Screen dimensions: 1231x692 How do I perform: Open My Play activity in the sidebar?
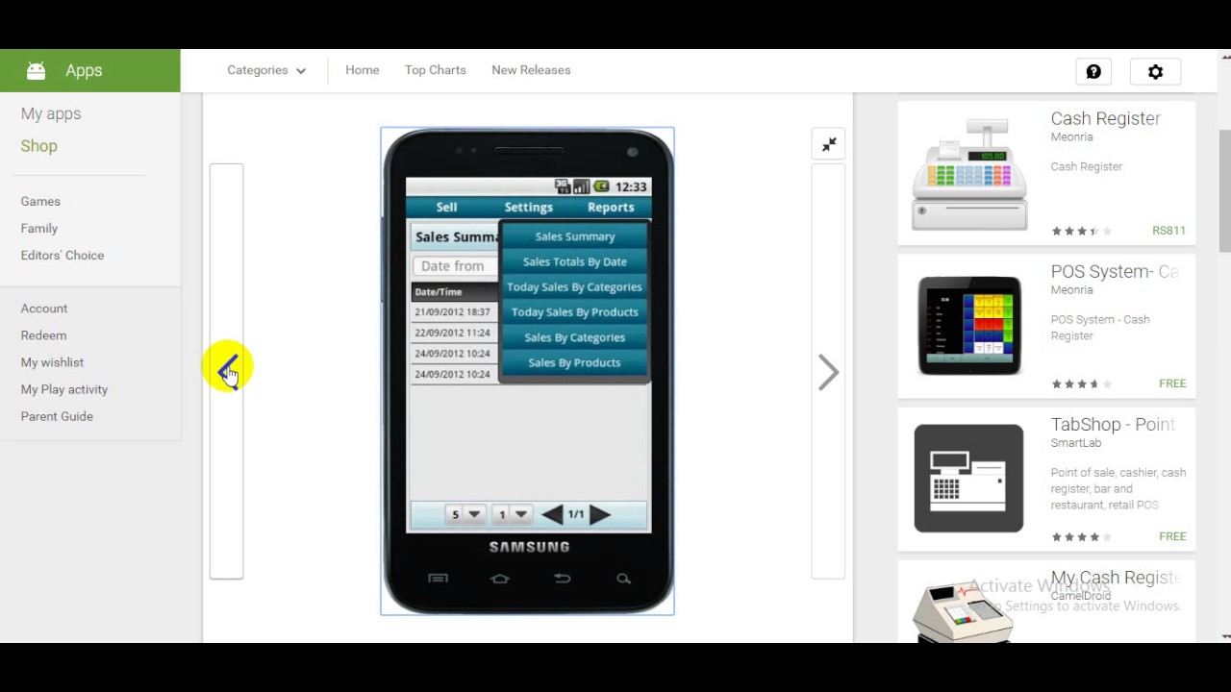(x=64, y=389)
